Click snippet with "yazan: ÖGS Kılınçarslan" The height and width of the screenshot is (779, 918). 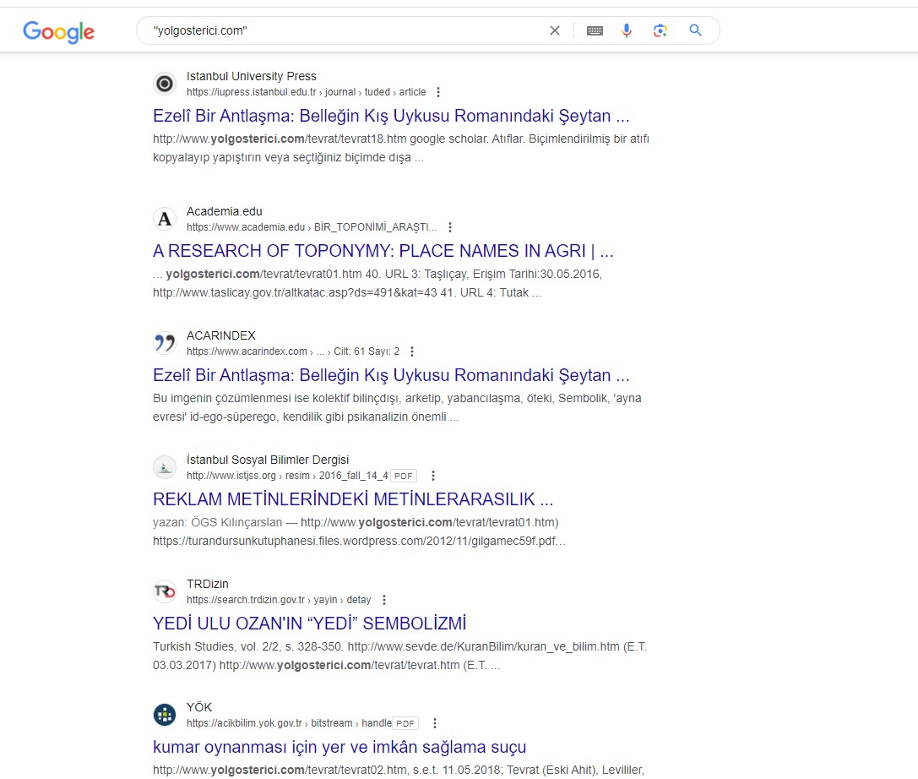pyautogui.click(x=359, y=531)
